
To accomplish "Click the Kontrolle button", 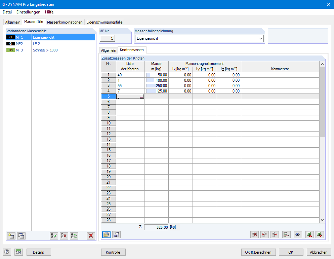I will (x=113, y=252).
